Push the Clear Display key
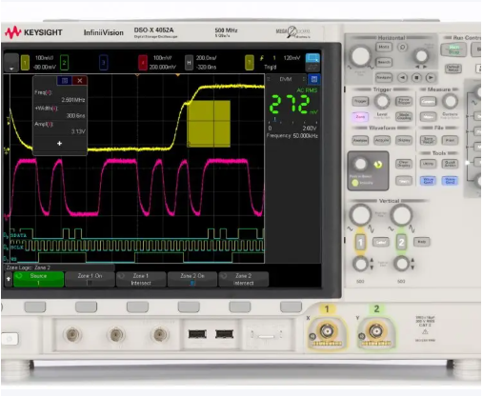The image size is (483, 396). [x=404, y=164]
